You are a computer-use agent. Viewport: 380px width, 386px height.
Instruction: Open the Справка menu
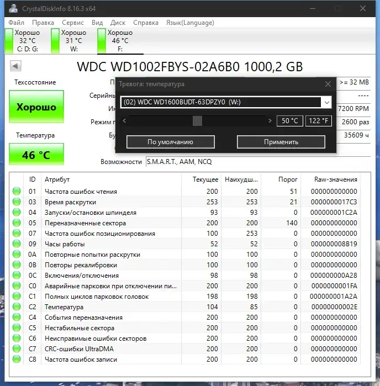146,23
